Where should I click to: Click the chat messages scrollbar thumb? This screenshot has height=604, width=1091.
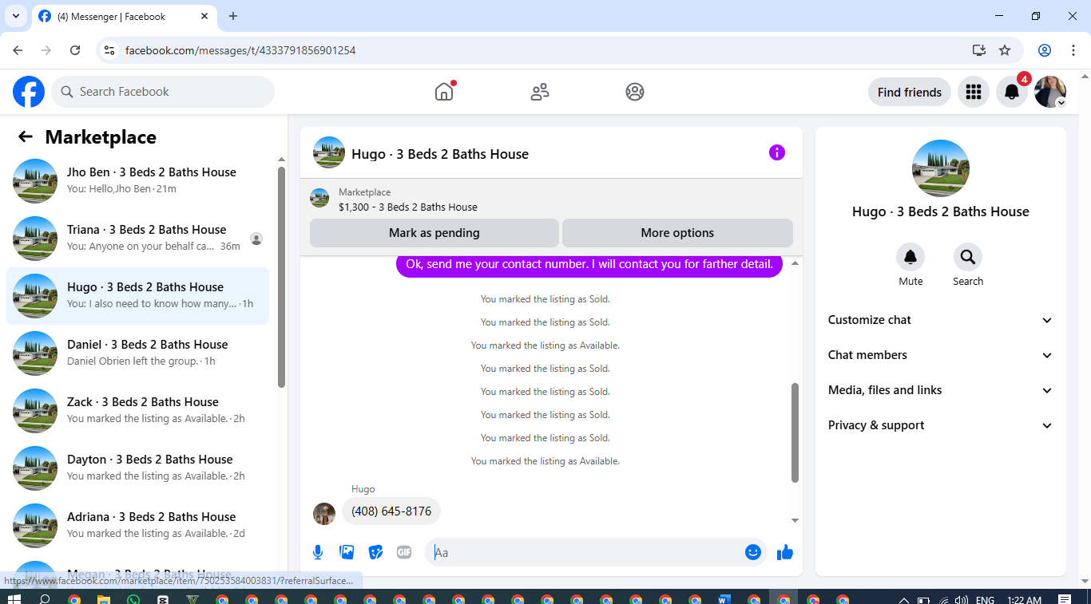(795, 432)
